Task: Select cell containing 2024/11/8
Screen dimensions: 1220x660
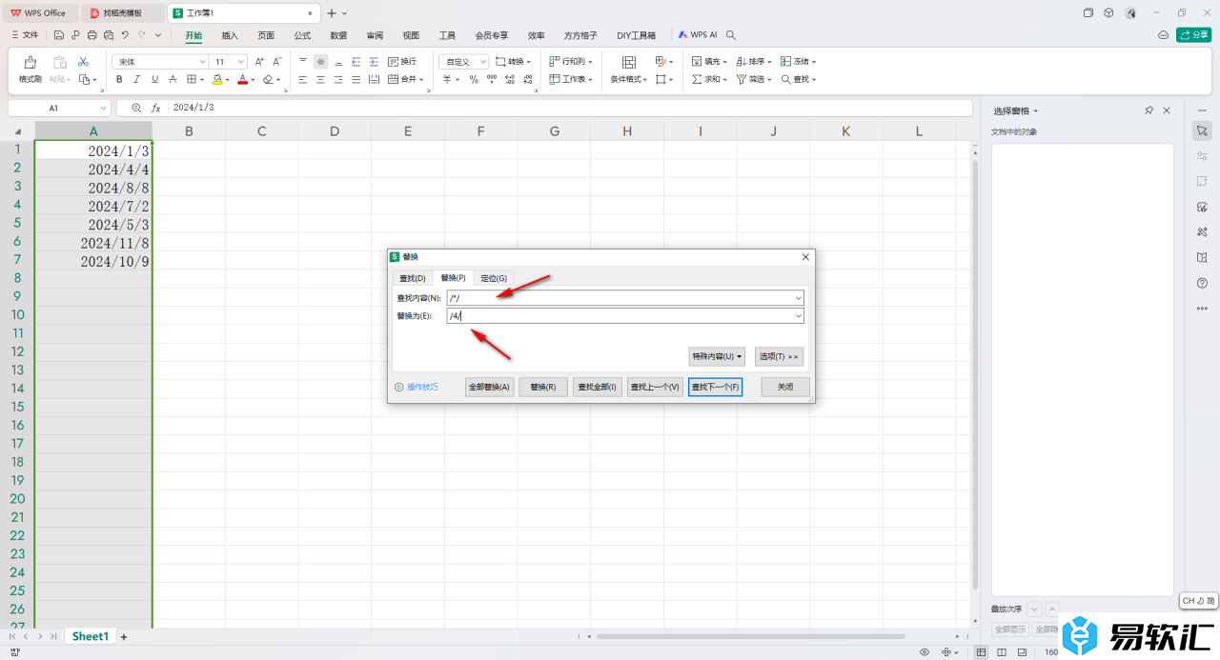Action: coord(93,243)
